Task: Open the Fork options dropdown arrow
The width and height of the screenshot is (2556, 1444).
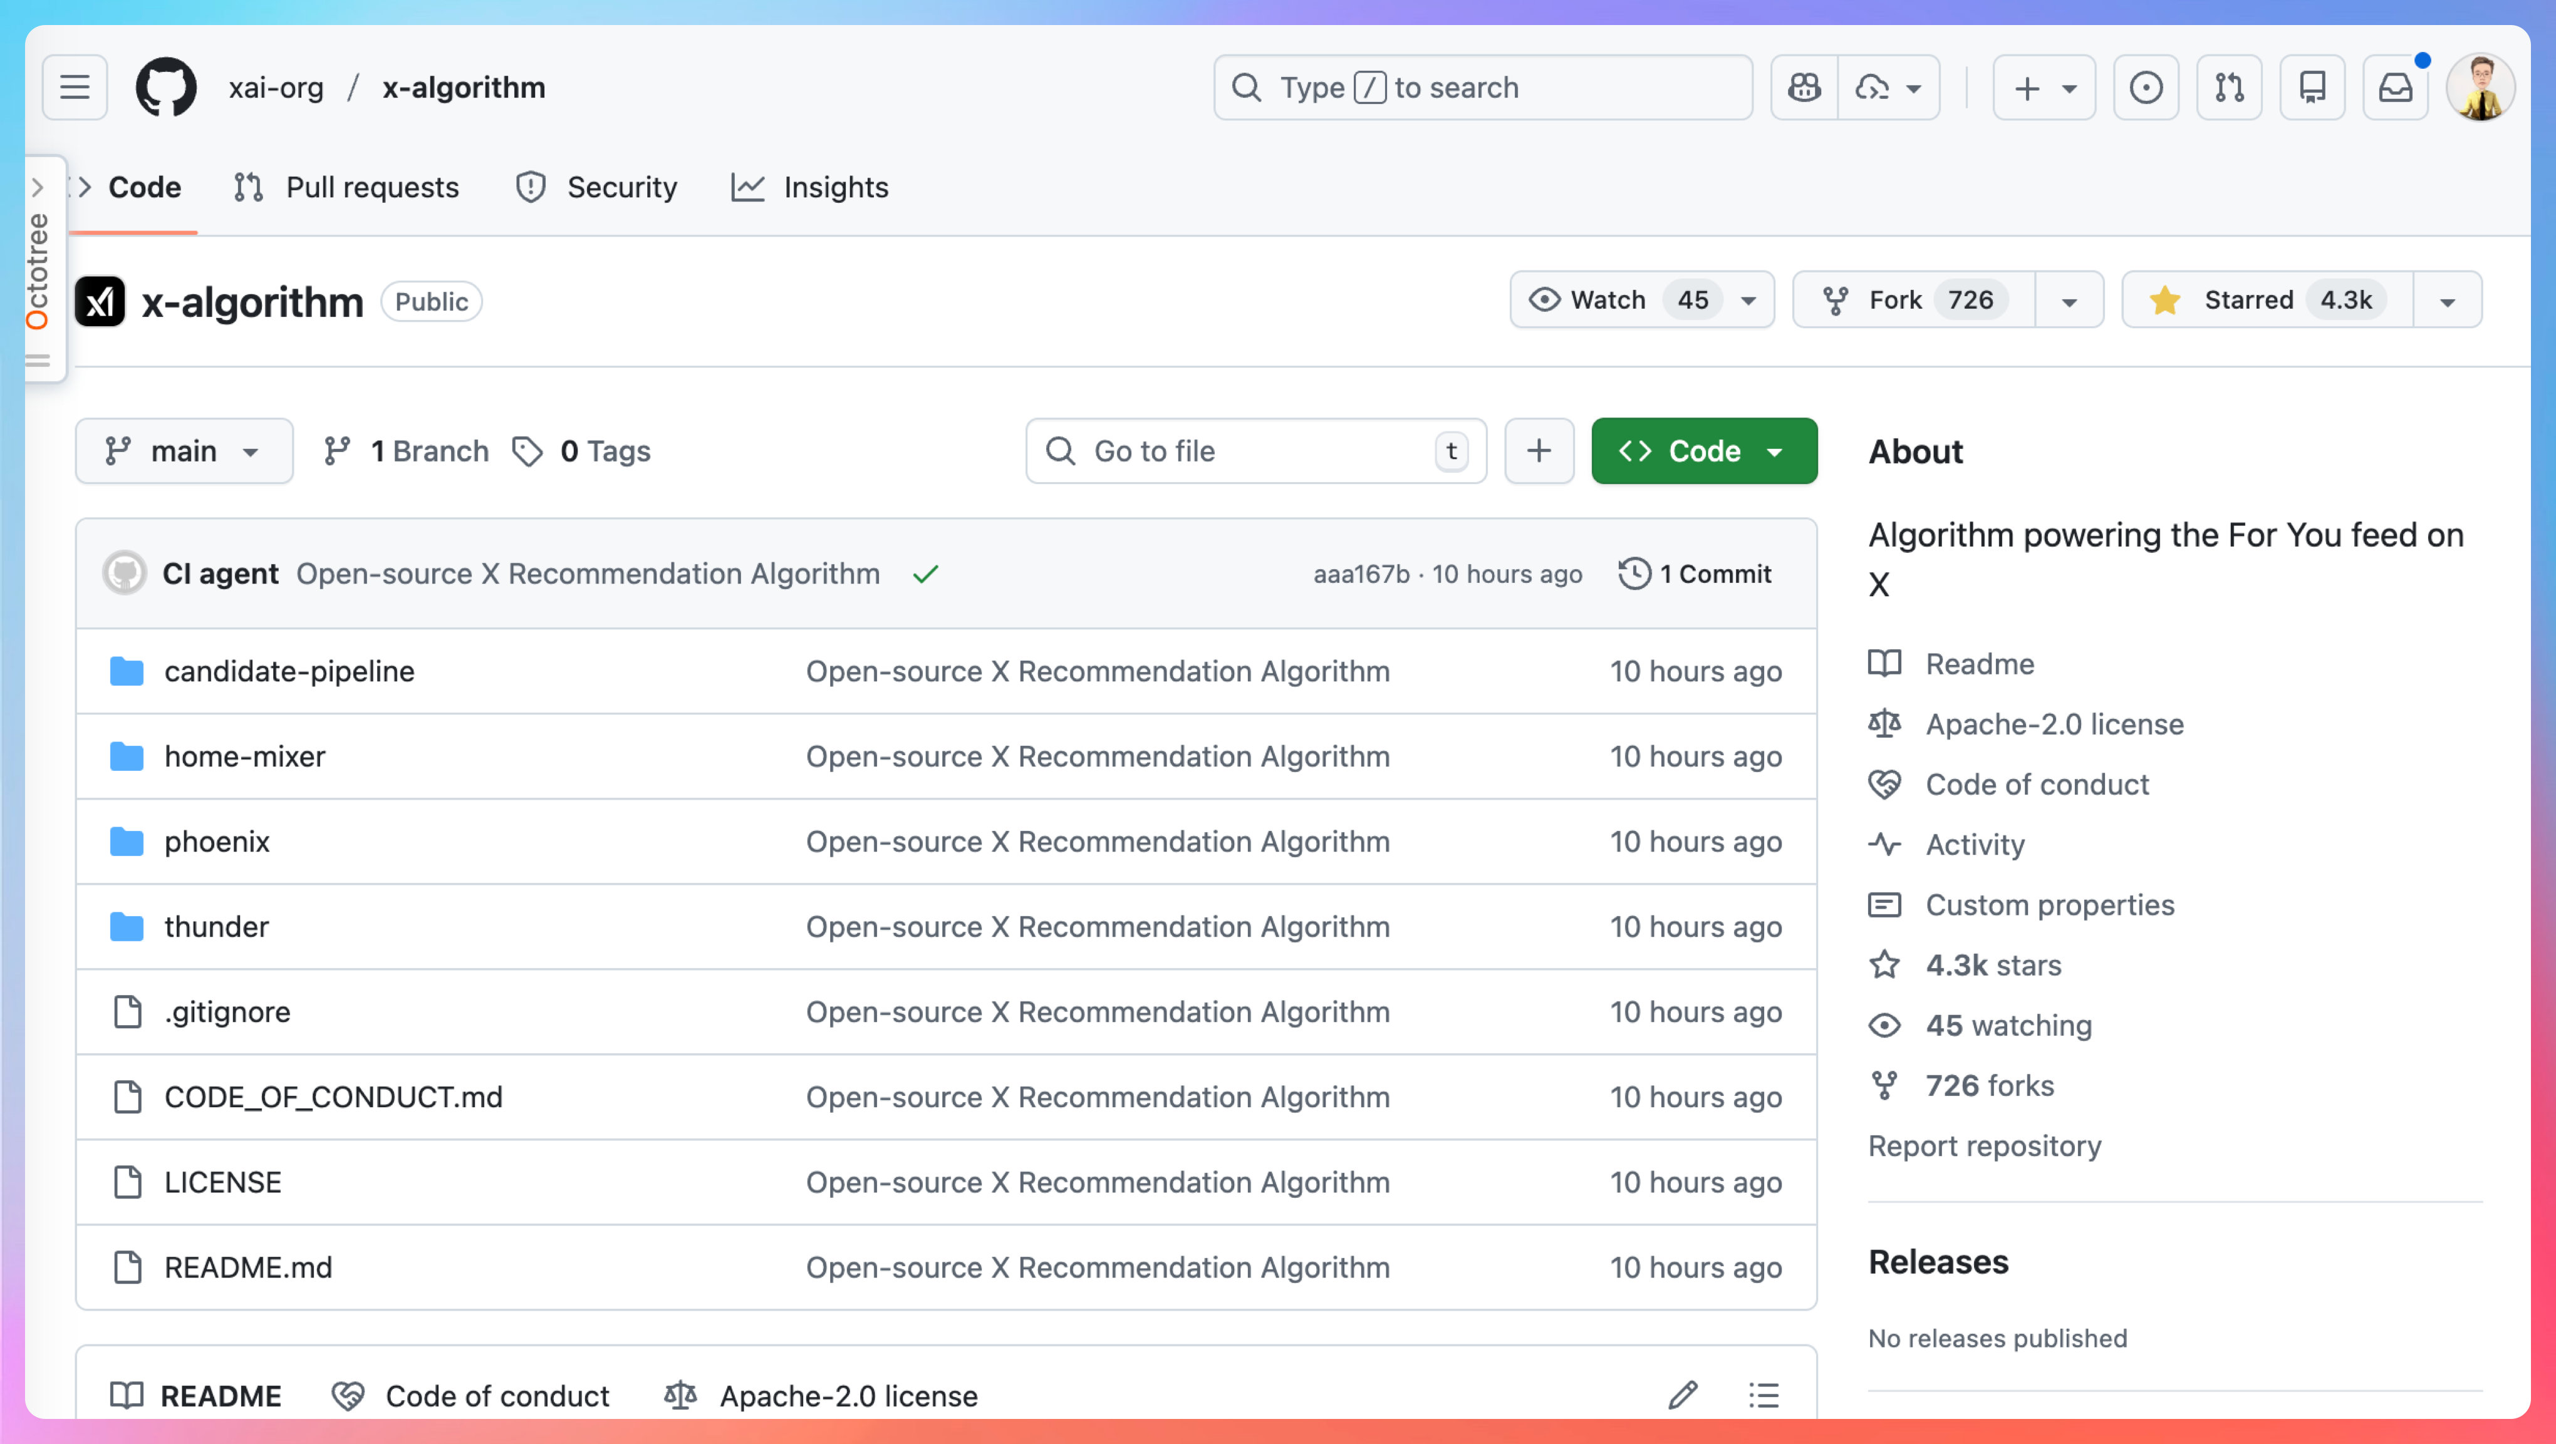Action: [x=2069, y=299]
